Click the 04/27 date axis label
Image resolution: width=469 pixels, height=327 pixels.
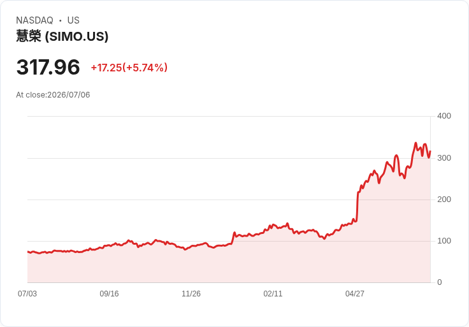(355, 293)
